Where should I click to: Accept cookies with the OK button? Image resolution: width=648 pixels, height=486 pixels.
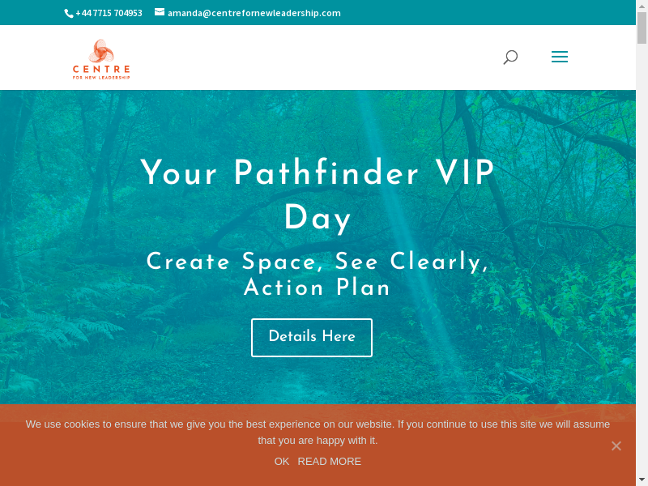[282, 461]
